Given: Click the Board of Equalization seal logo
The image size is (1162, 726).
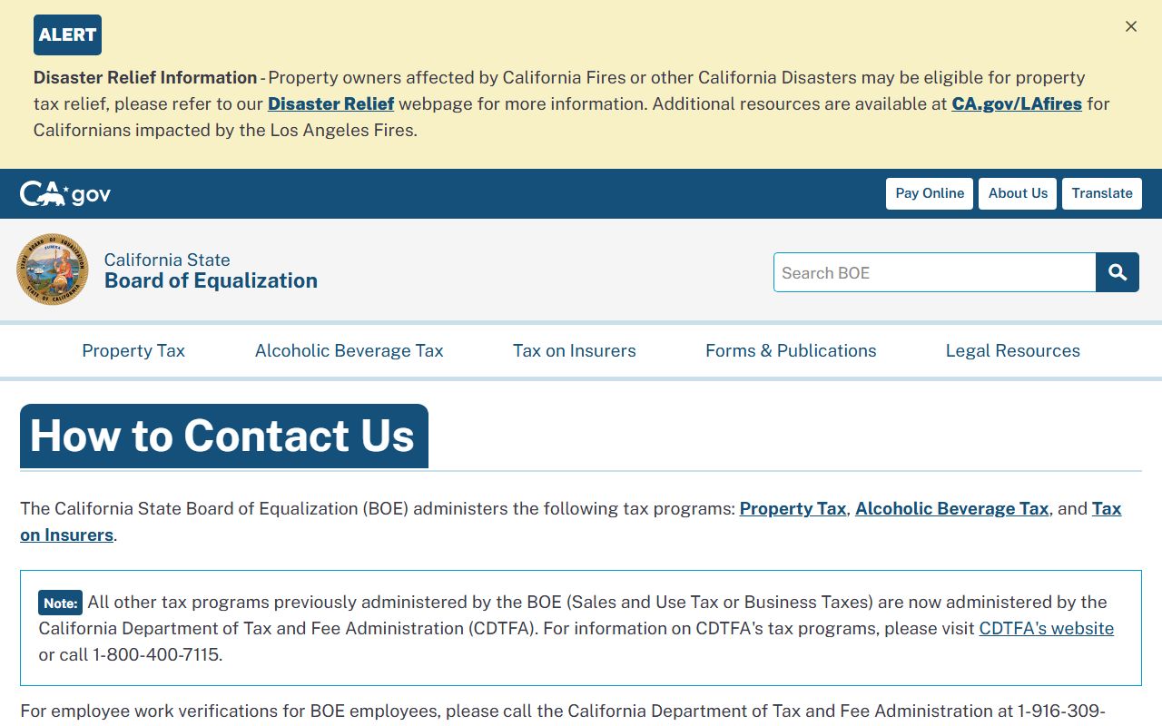Looking at the screenshot, I should coord(53,270).
